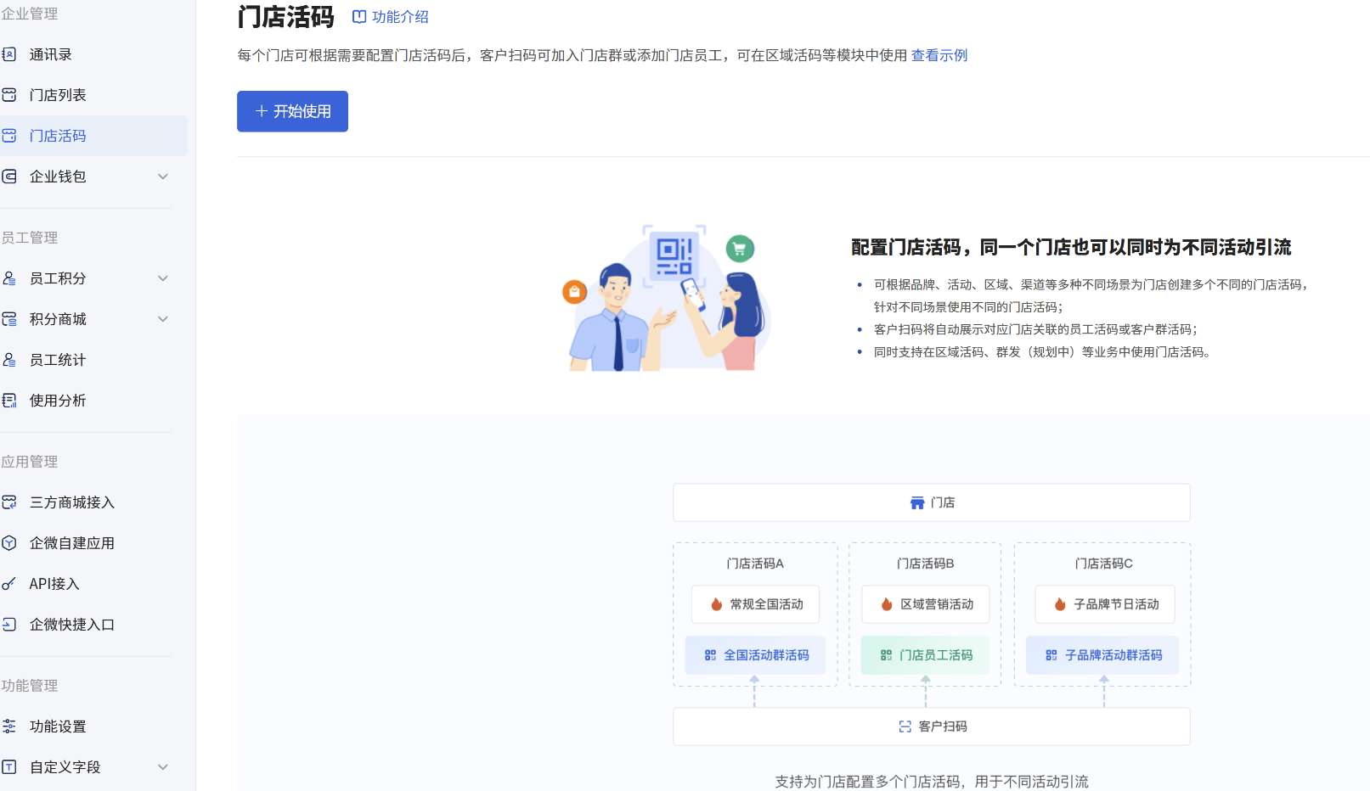The height and width of the screenshot is (791, 1370).
Task: Expand the 企业钱包 submenu chevron
Action: click(x=163, y=177)
